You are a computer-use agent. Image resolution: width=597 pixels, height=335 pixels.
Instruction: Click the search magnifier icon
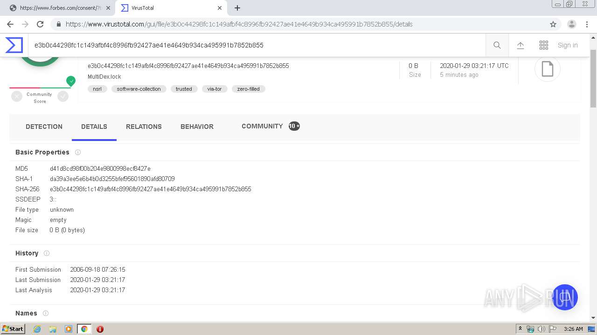(497, 45)
